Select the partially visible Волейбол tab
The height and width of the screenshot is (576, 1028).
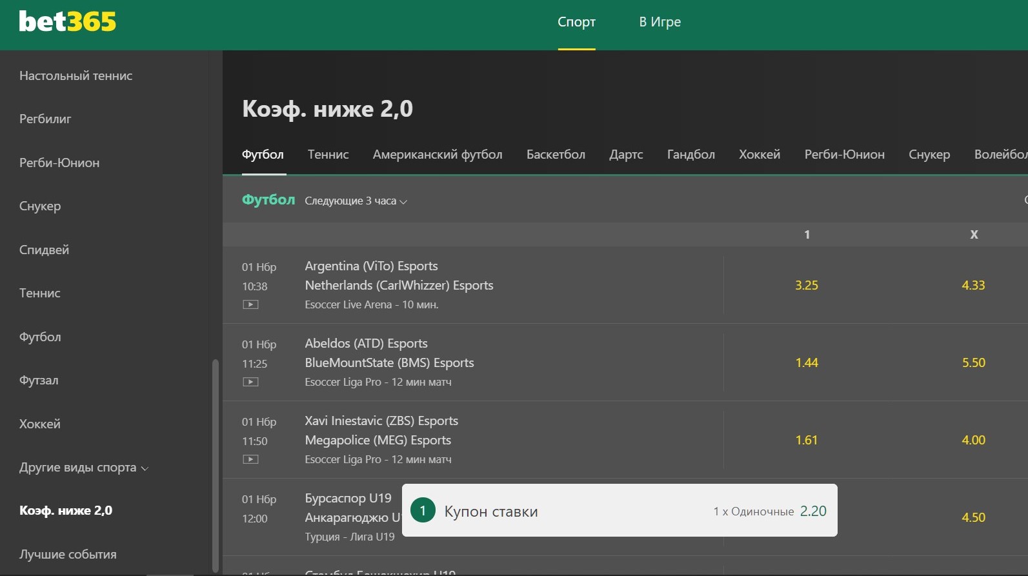tap(1000, 155)
